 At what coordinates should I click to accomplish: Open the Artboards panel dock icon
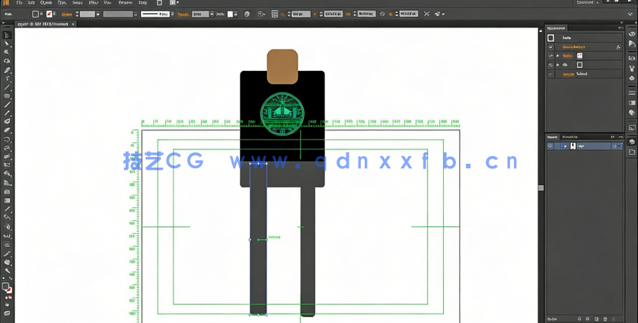click(x=631, y=152)
